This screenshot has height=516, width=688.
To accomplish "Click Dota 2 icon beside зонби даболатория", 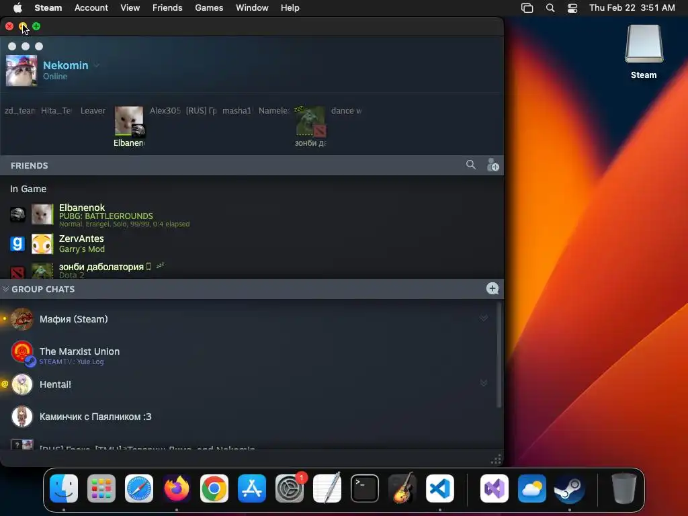I will pos(17,272).
